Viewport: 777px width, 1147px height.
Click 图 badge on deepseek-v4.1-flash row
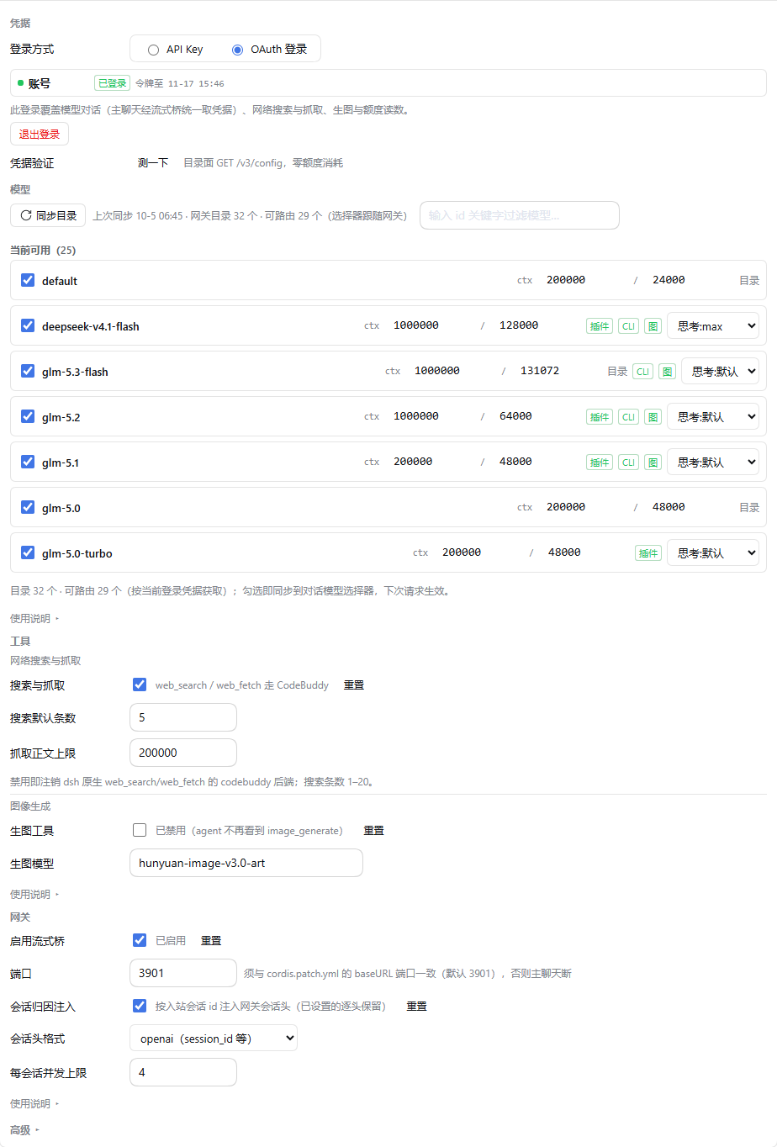click(x=653, y=326)
